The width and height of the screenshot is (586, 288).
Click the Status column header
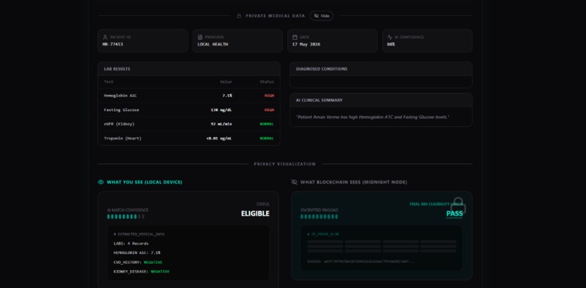click(x=267, y=82)
